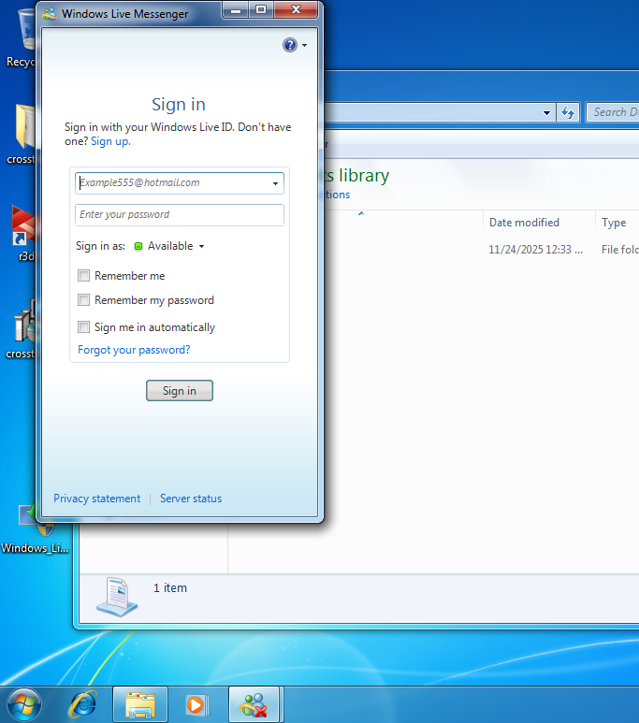
Task: Open the blue Help question mark icon
Action: point(289,45)
